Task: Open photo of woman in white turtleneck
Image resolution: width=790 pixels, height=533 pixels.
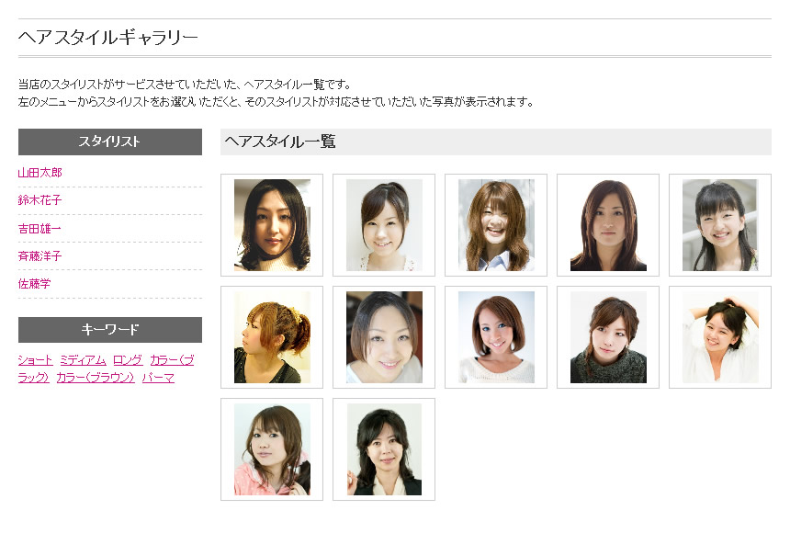Action: click(x=272, y=225)
